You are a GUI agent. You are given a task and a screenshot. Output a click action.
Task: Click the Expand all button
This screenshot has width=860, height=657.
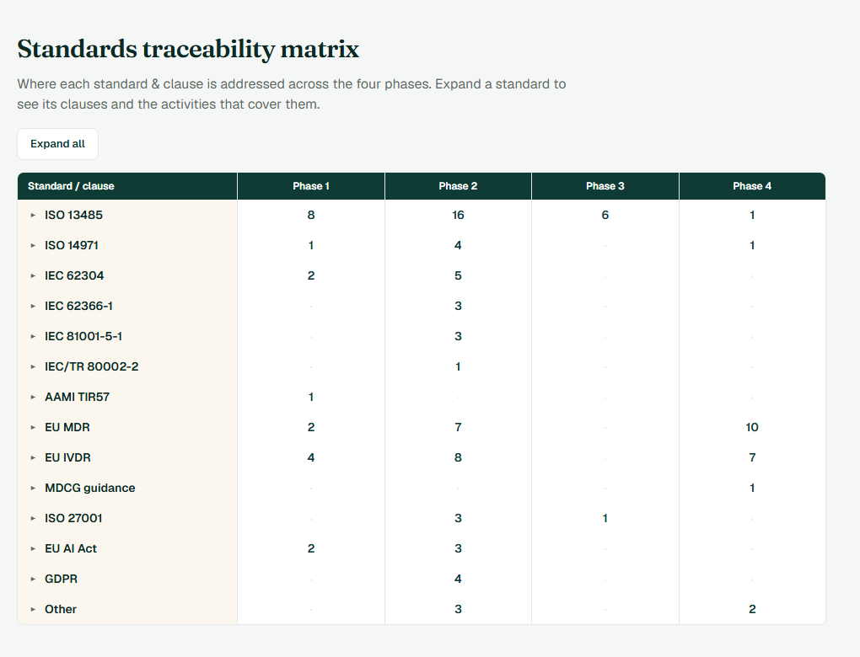pos(57,144)
